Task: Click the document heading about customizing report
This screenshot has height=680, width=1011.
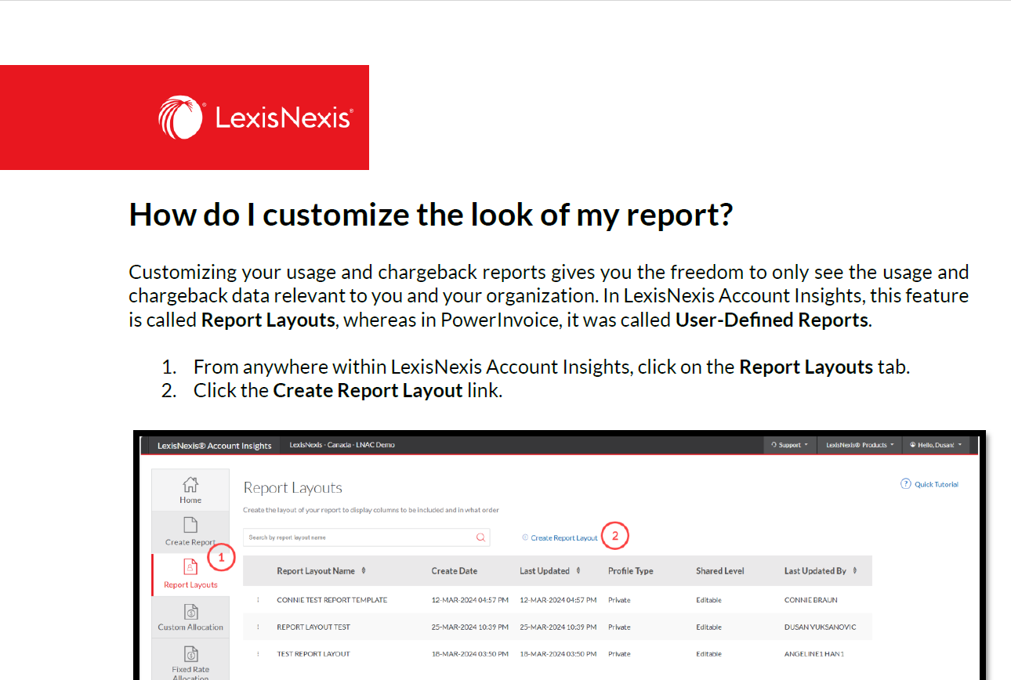Action: [x=430, y=215]
